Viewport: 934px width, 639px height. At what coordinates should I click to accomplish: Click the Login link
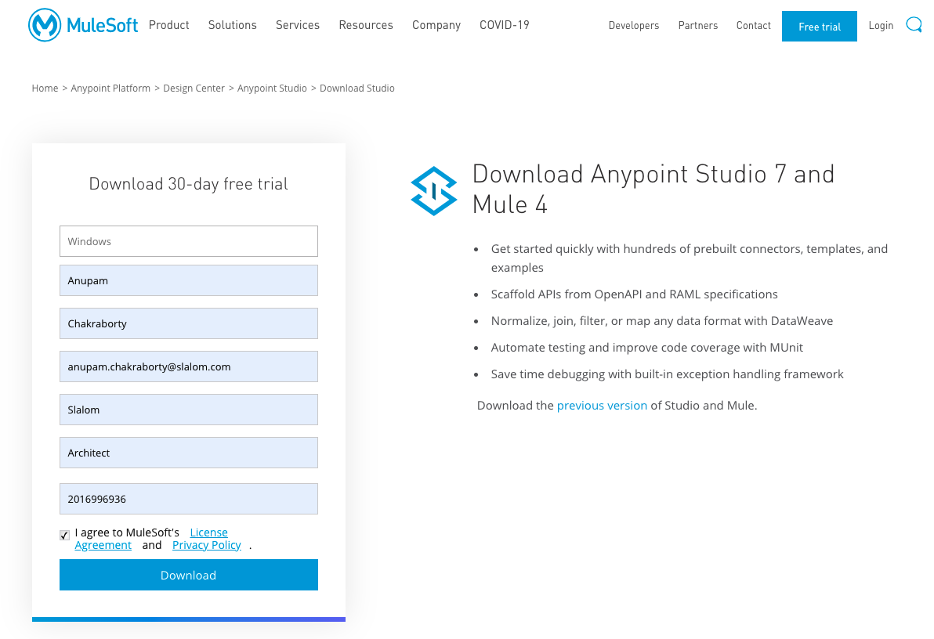pos(881,24)
